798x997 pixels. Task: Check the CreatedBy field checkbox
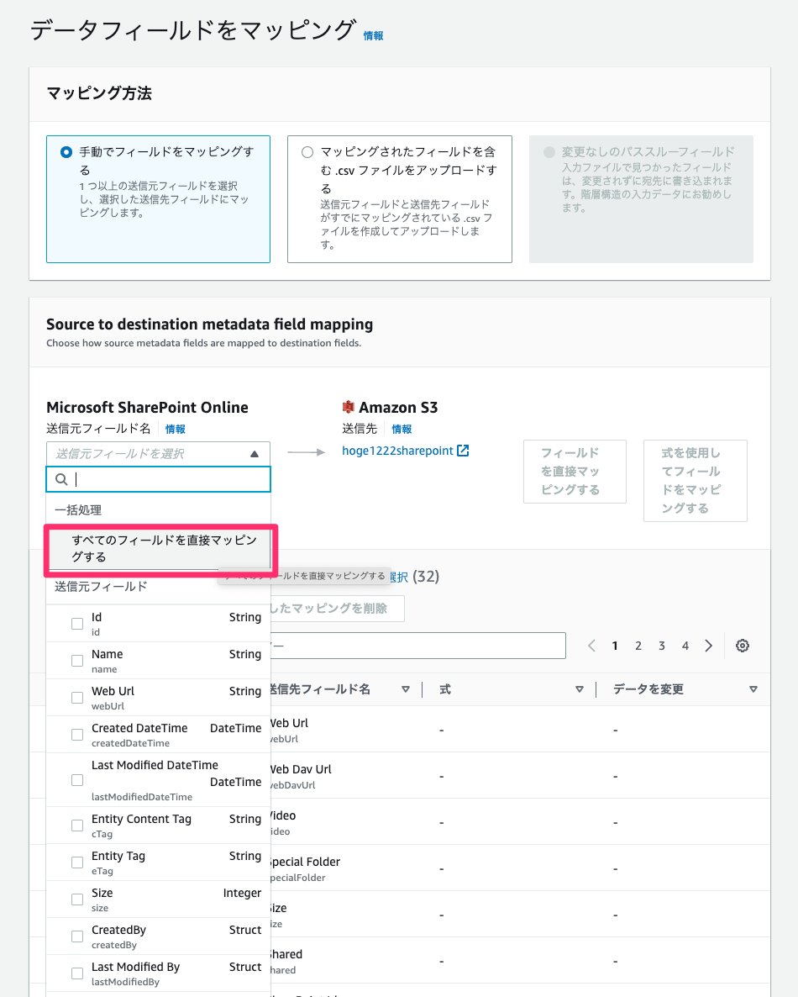(x=77, y=936)
